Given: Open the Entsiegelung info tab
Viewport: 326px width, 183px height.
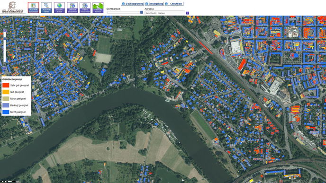Looking at the screenshot, I should tap(154, 4).
